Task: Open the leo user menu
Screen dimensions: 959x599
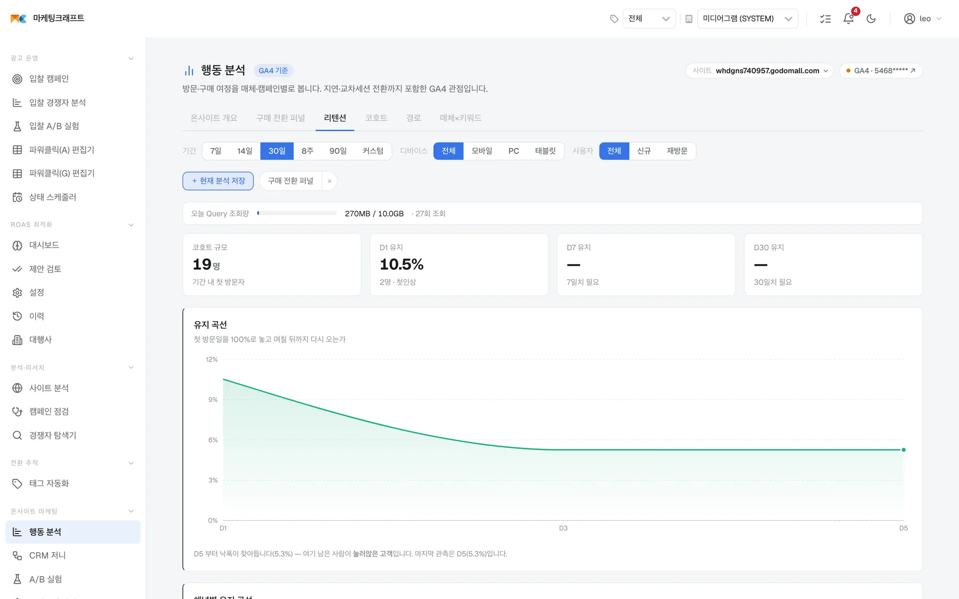Action: click(923, 19)
